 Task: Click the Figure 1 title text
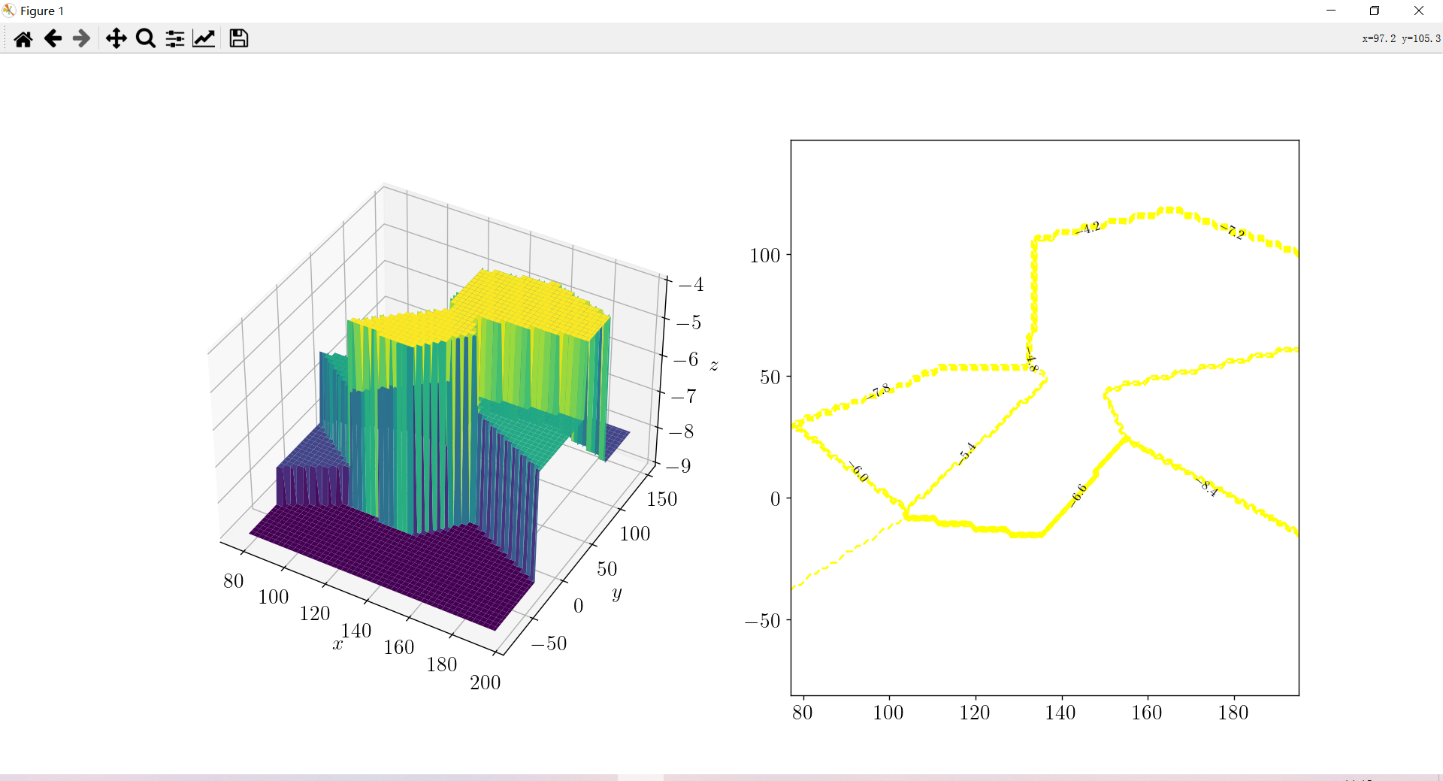[41, 11]
